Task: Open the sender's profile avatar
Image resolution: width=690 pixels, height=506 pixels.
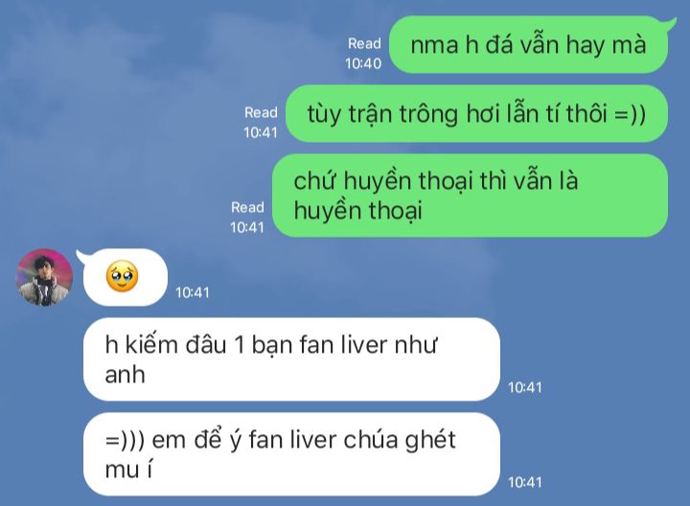Action: point(44,277)
